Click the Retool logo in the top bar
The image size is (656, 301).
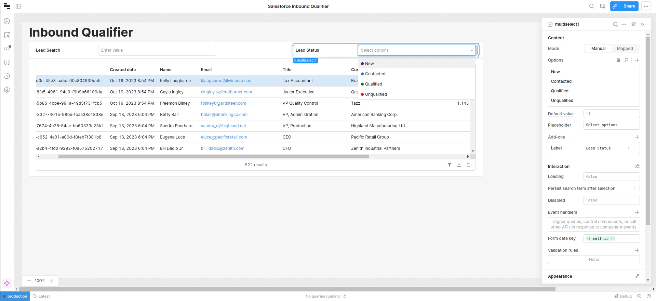7,6
